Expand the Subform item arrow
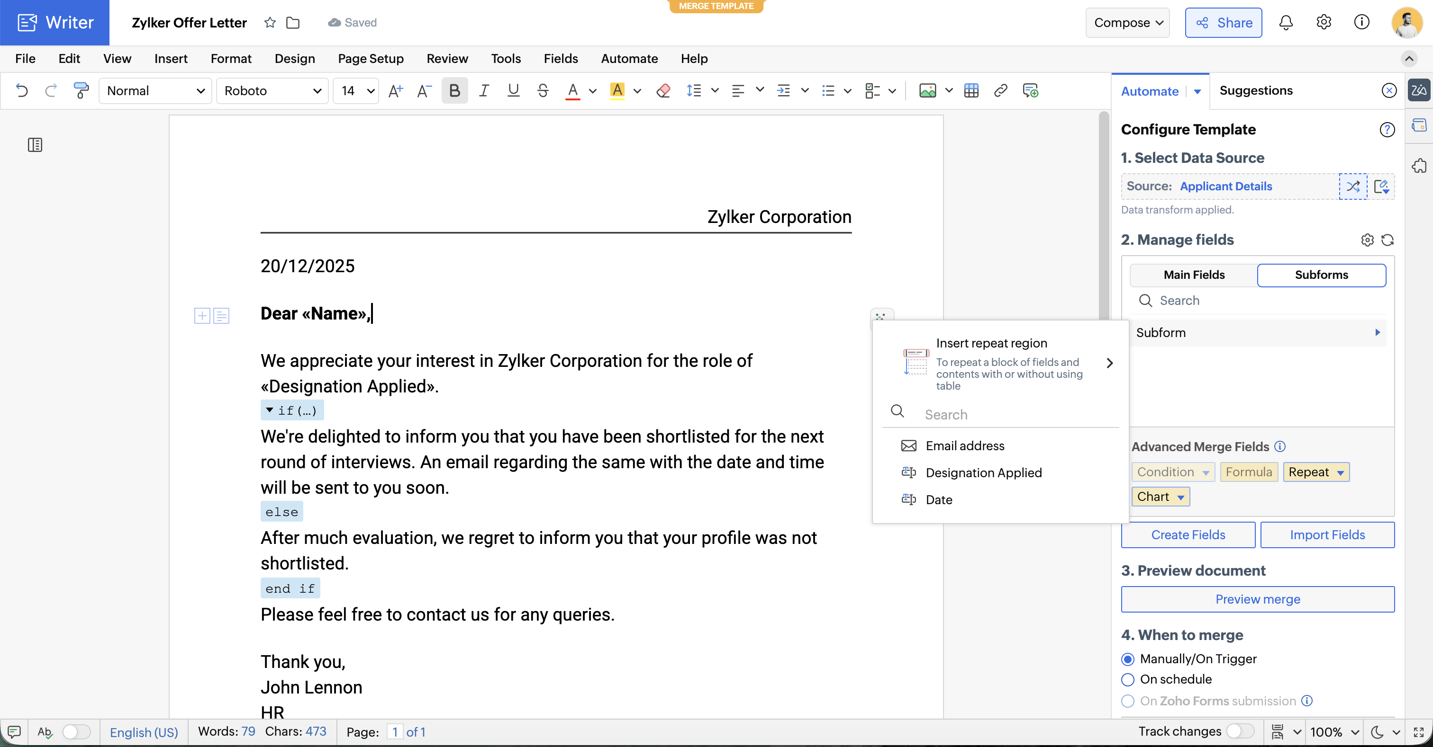 pyautogui.click(x=1378, y=332)
